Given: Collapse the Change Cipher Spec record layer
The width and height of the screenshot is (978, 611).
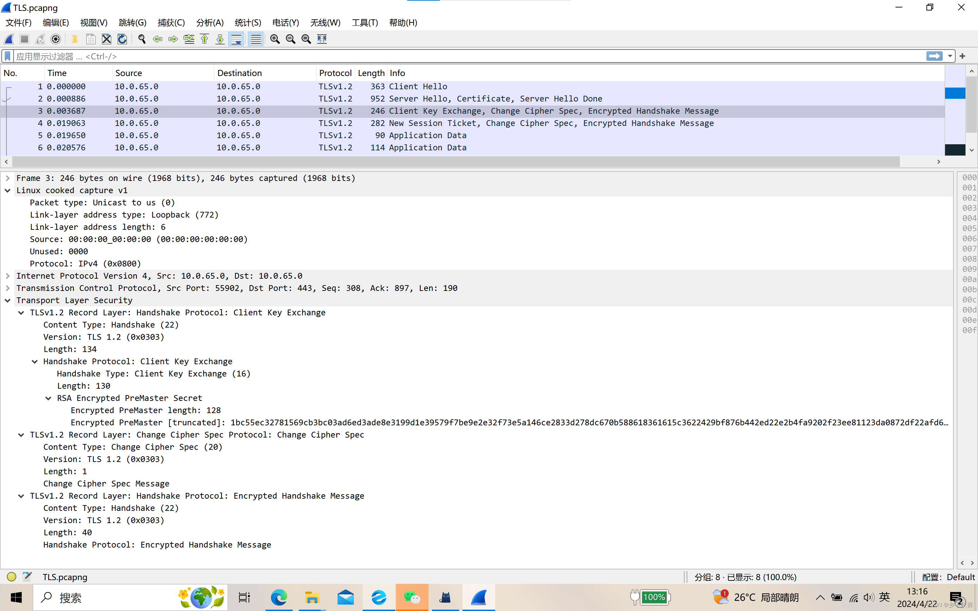Looking at the screenshot, I should pyautogui.click(x=21, y=435).
